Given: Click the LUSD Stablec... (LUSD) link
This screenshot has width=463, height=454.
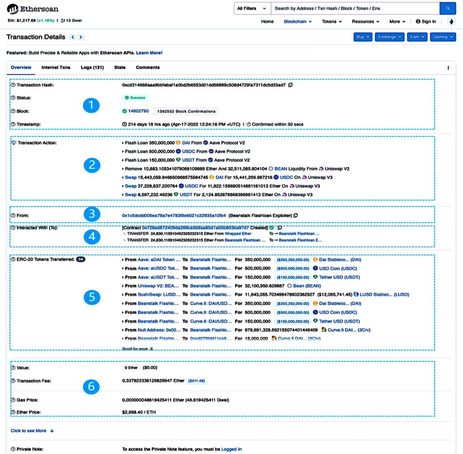Looking at the screenshot, I should click(384, 295).
